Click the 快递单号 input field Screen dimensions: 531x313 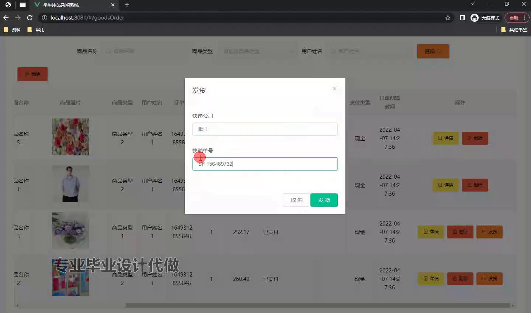coord(265,164)
